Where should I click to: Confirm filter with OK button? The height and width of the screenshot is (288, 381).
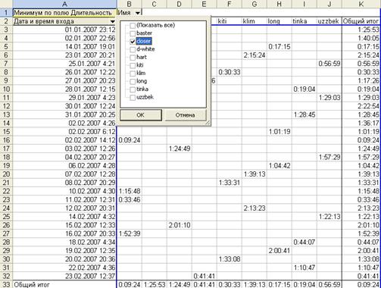pos(141,115)
